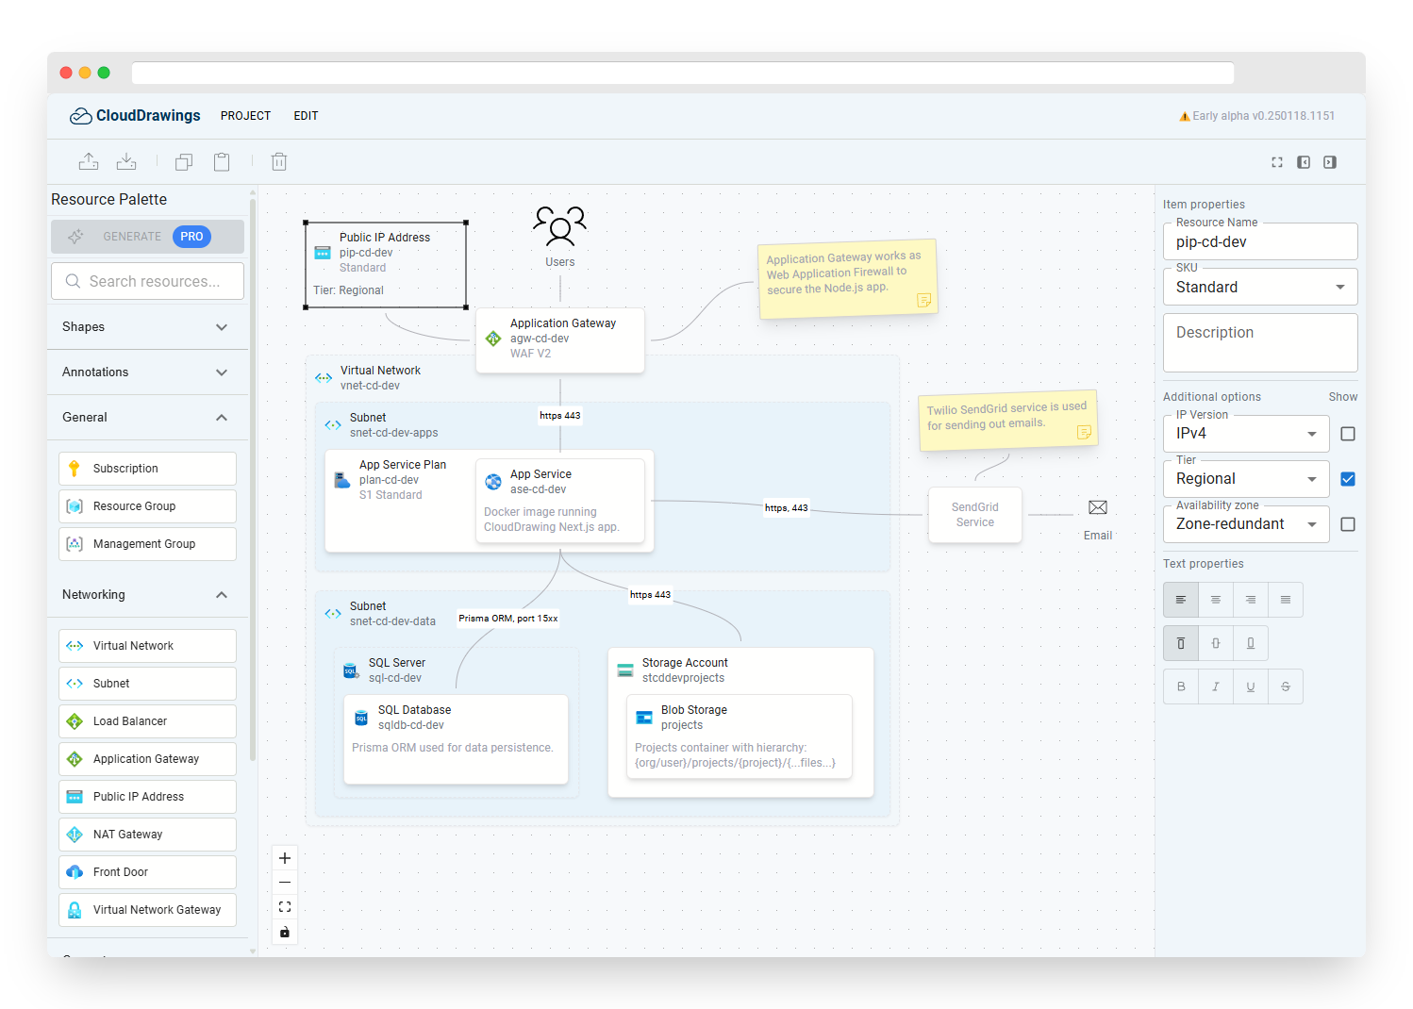Viewport: 1413px width, 1009px height.
Task: Click the fit-to-view canvas icon
Action: (x=285, y=907)
